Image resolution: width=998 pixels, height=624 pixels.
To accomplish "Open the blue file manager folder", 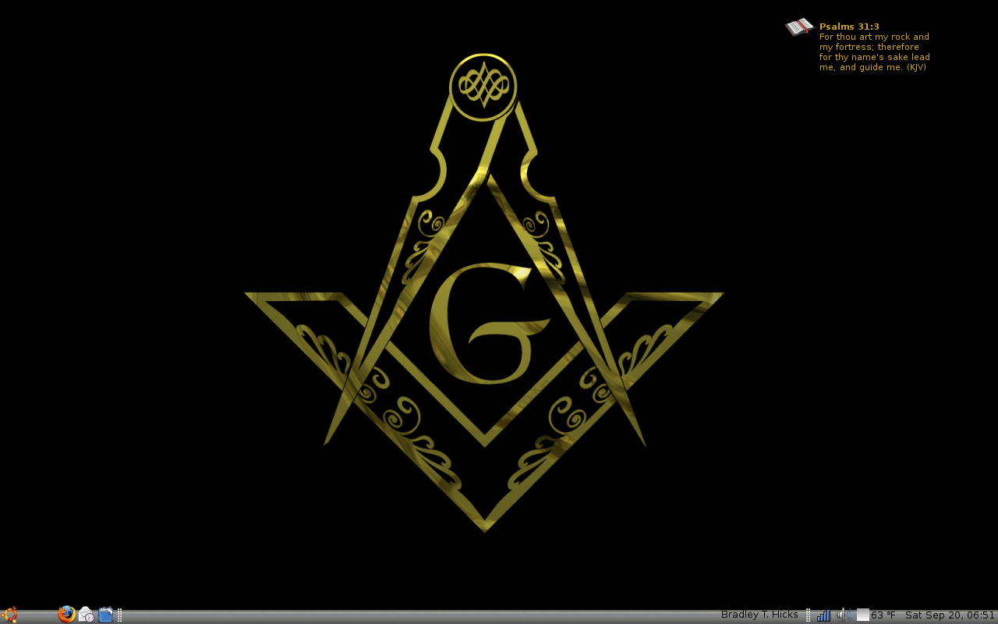I will [105, 615].
